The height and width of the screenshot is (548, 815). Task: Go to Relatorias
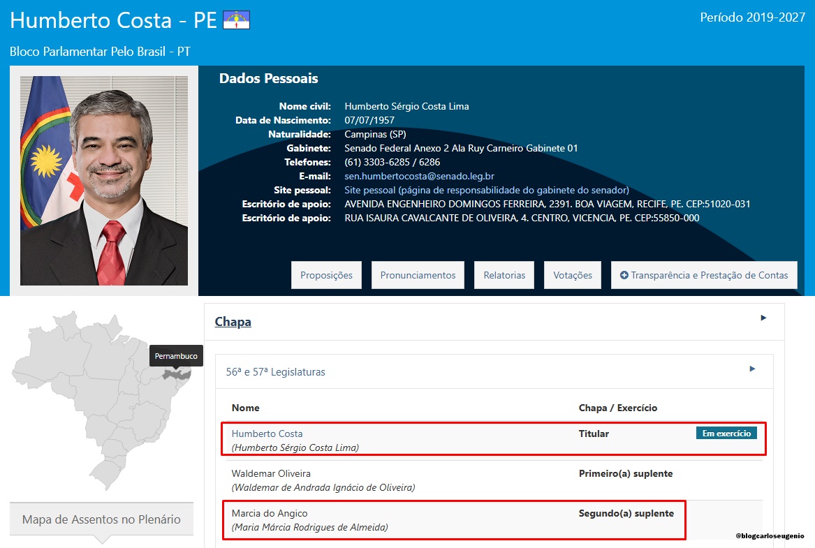504,275
